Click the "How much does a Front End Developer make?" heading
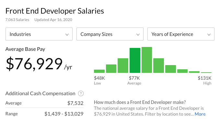Image resolution: width=219 pixels, height=124 pixels. [x=140, y=102]
